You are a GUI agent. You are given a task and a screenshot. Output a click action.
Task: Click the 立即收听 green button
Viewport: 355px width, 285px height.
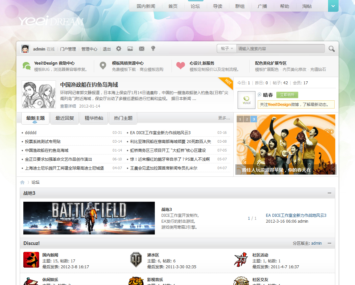[287, 95]
